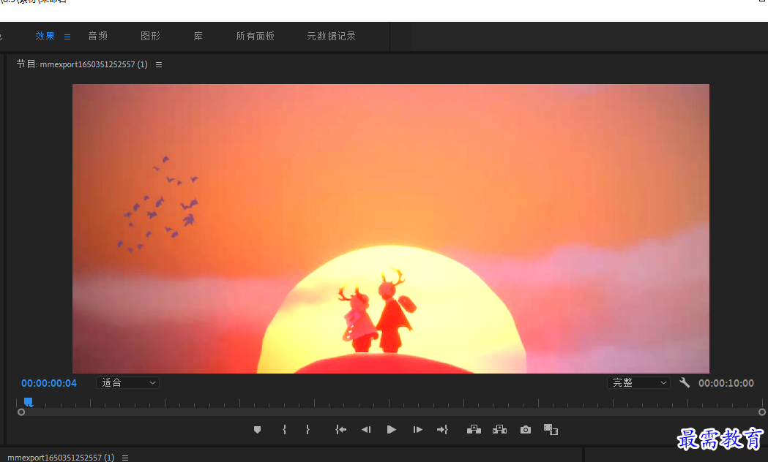
Task: Switch to the 库 workspace tab
Action: (x=198, y=36)
